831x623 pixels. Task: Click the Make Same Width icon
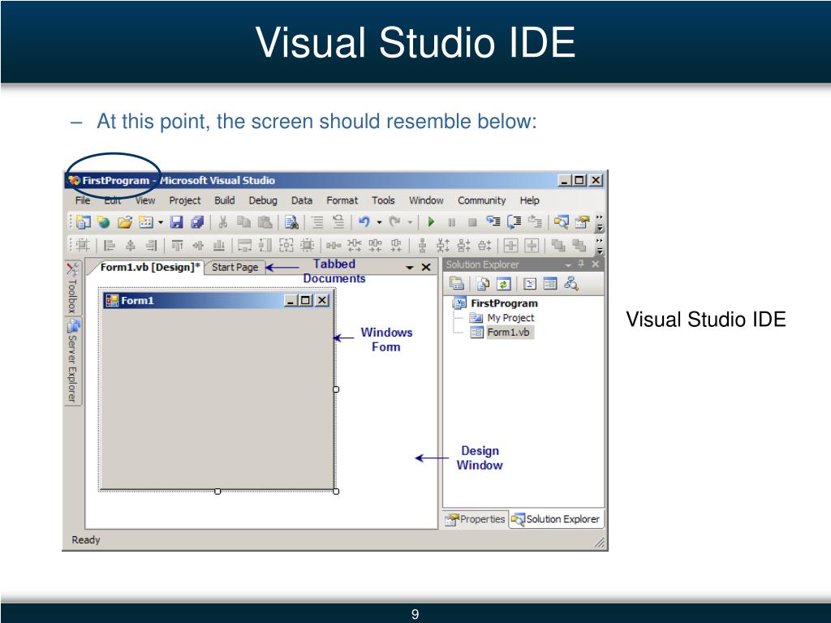(244, 245)
